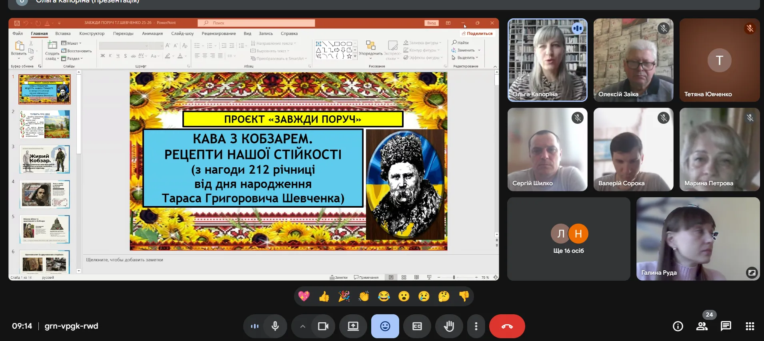Open the chat messages icon
Image resolution: width=764 pixels, height=341 pixels.
coord(726,326)
